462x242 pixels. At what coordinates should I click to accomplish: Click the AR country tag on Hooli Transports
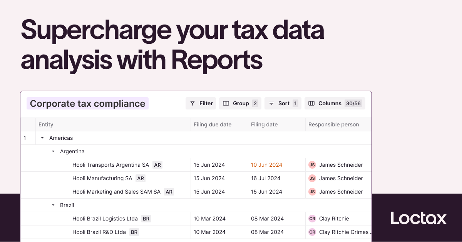[x=157, y=165]
